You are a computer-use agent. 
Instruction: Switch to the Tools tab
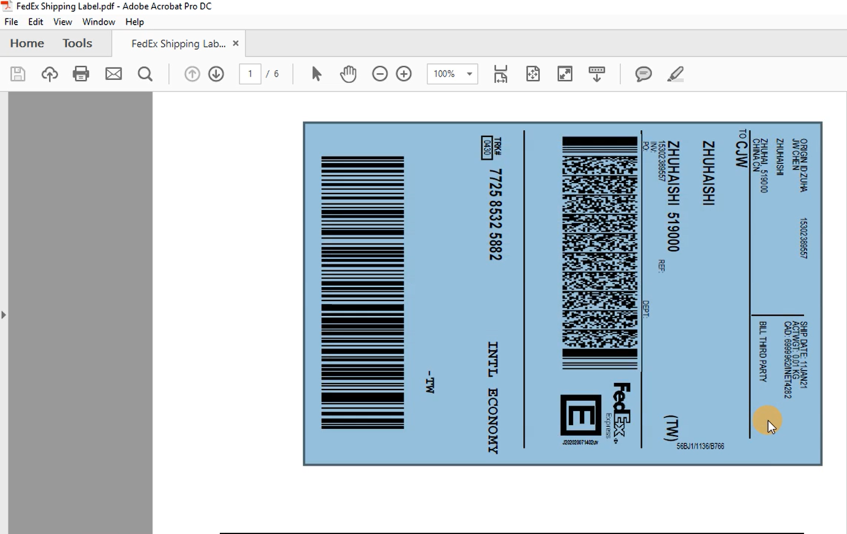[77, 44]
